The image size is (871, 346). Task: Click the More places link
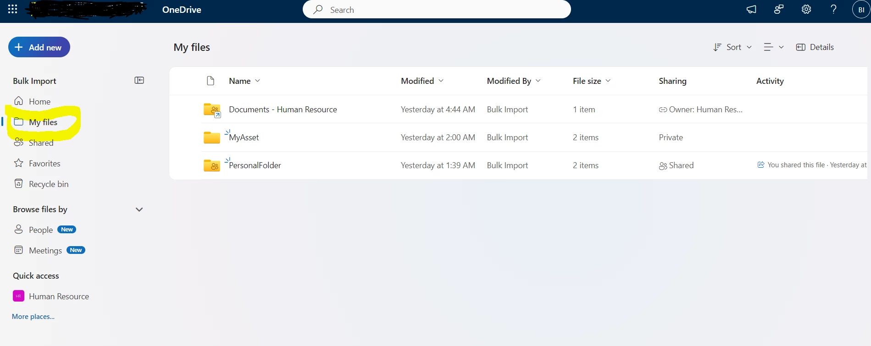33,316
